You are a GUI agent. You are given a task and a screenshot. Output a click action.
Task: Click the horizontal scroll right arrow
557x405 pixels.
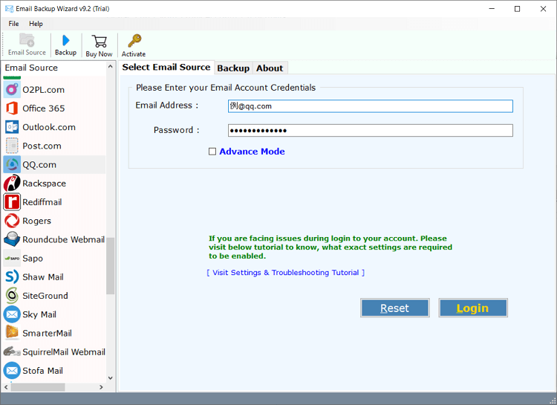tap(101, 387)
